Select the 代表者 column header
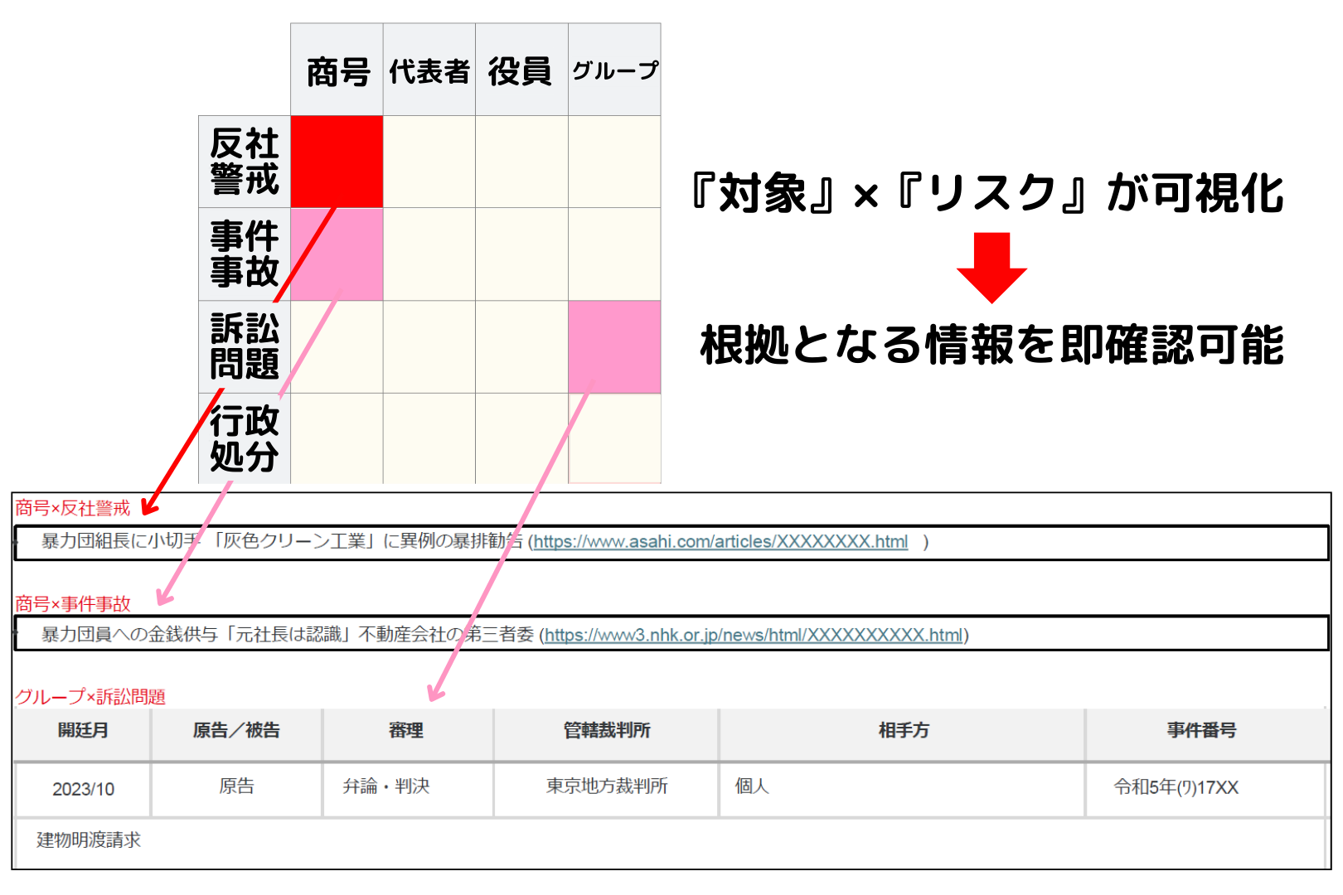1343x895 pixels. 429,70
